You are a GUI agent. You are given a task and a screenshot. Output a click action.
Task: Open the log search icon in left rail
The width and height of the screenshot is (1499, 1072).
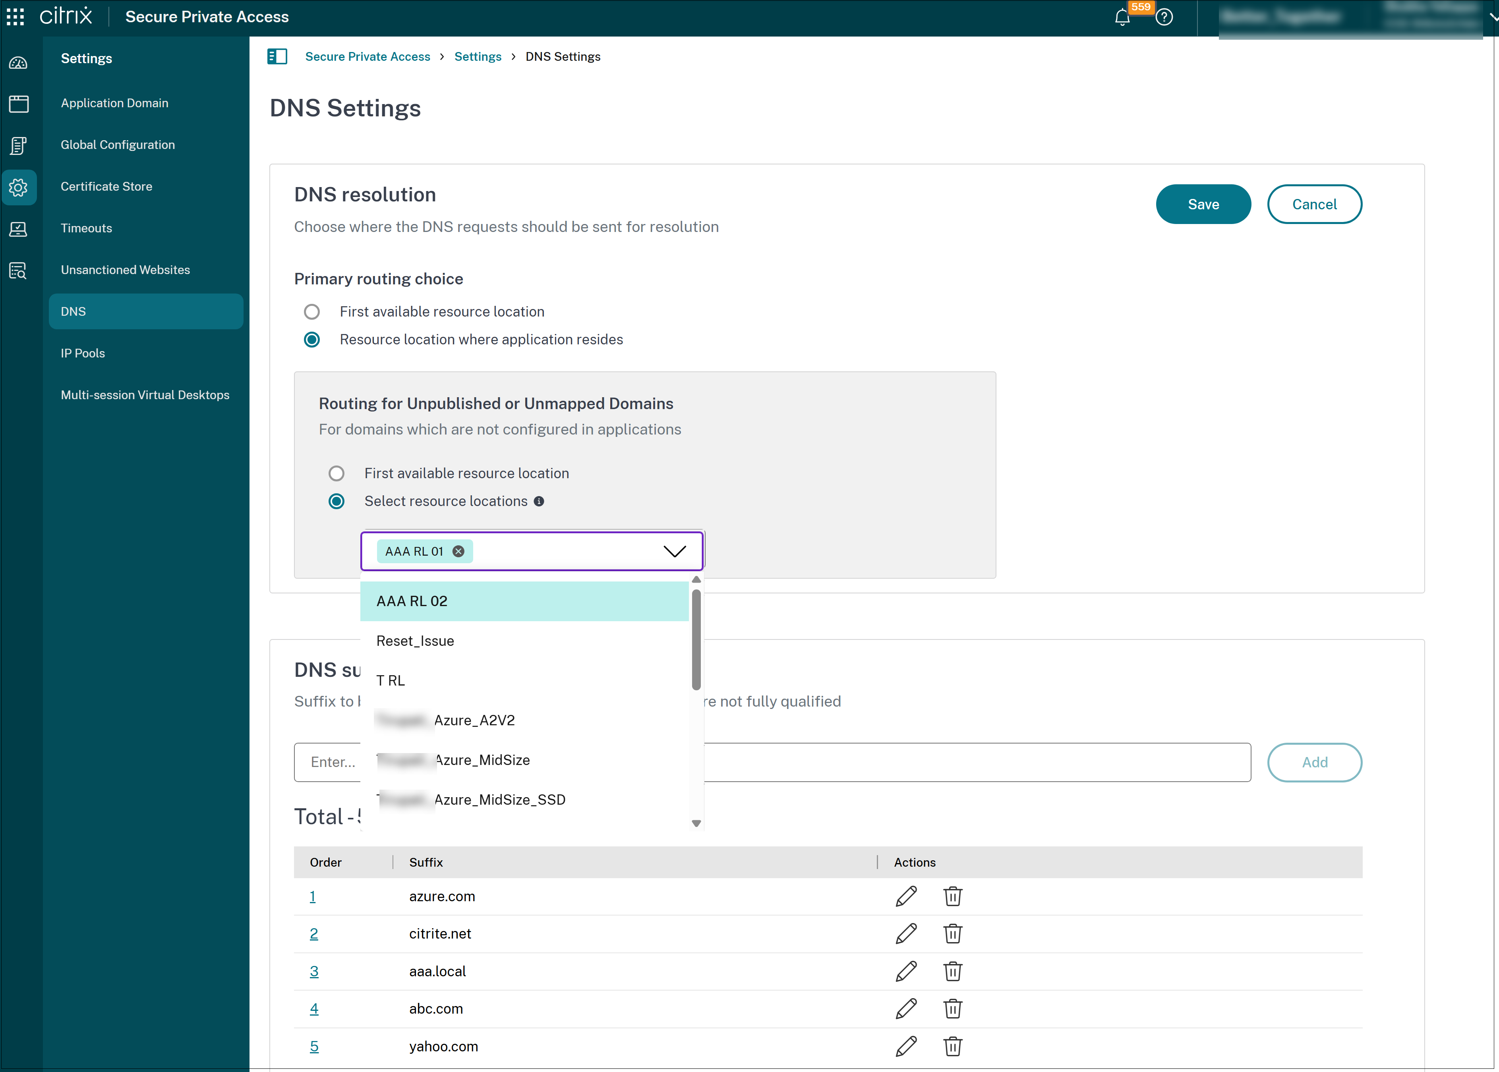[x=19, y=270]
